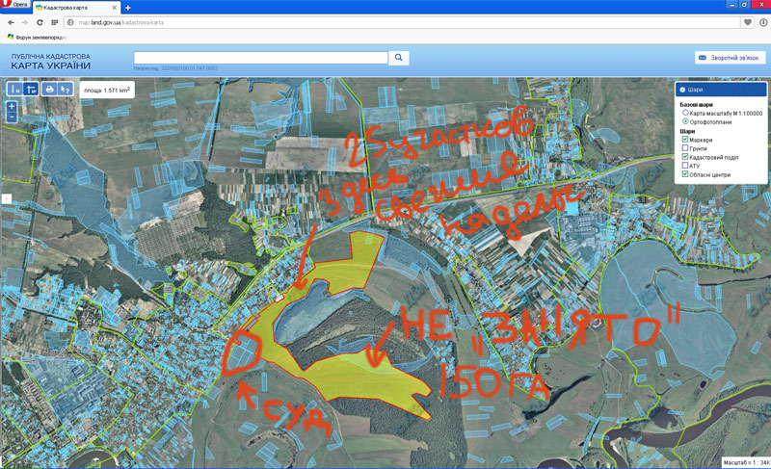This screenshot has width=771, height=469.
Task: Click the search magnifier button
Action: pos(399,58)
